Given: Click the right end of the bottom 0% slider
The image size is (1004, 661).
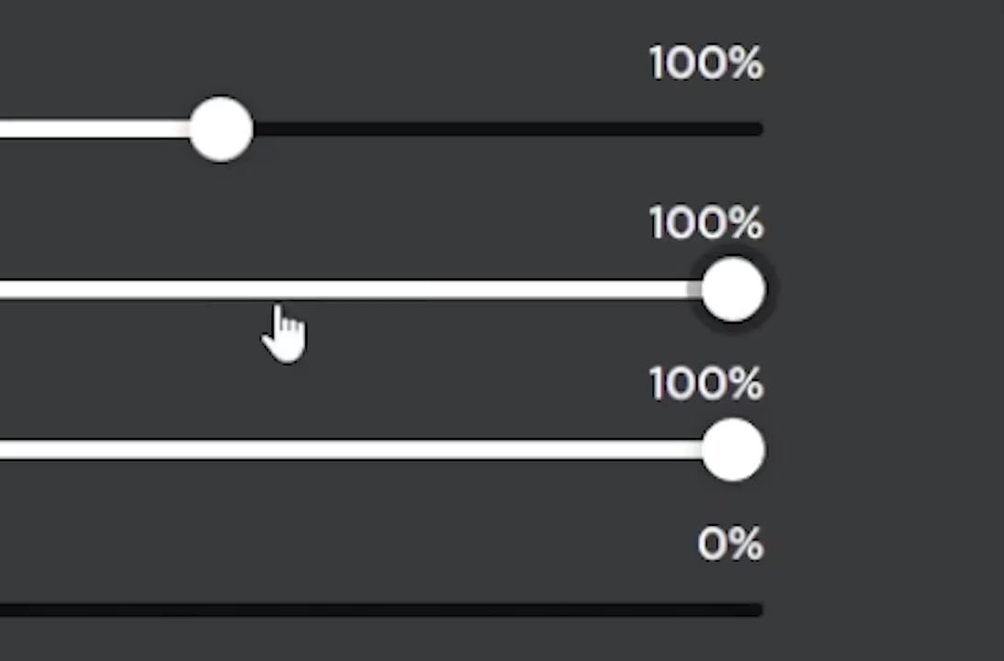Looking at the screenshot, I should 757,610.
